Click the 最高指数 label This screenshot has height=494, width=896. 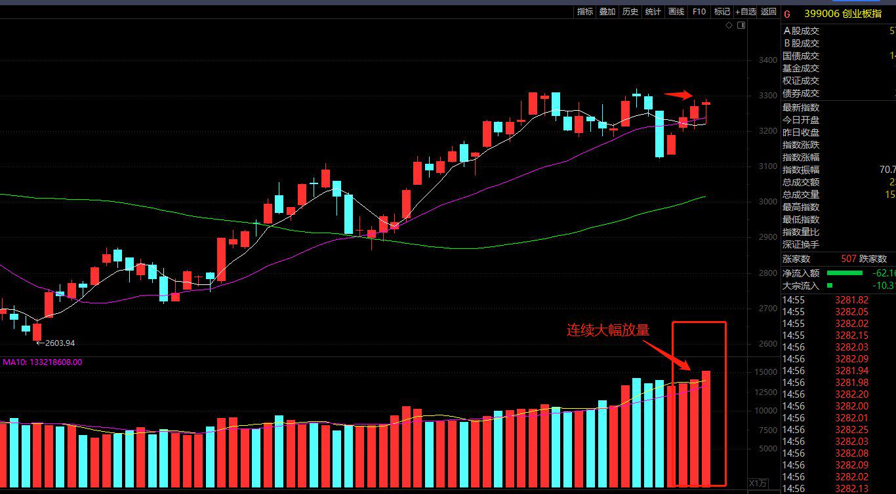(x=801, y=207)
